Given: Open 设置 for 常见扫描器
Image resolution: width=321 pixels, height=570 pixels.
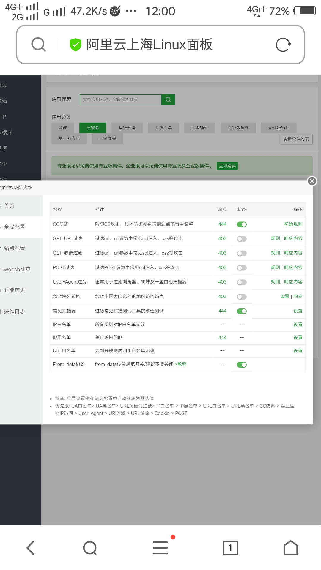Looking at the screenshot, I should 298,311.
